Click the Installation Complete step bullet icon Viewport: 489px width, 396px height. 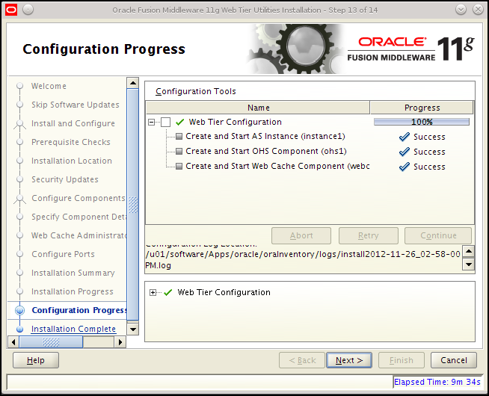pyautogui.click(x=20, y=329)
